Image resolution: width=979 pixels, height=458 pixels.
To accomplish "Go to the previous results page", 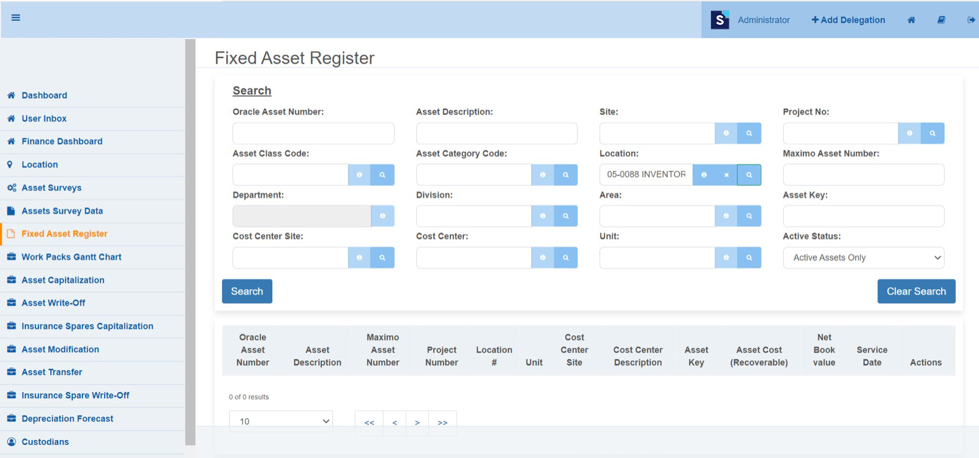I will (395, 423).
